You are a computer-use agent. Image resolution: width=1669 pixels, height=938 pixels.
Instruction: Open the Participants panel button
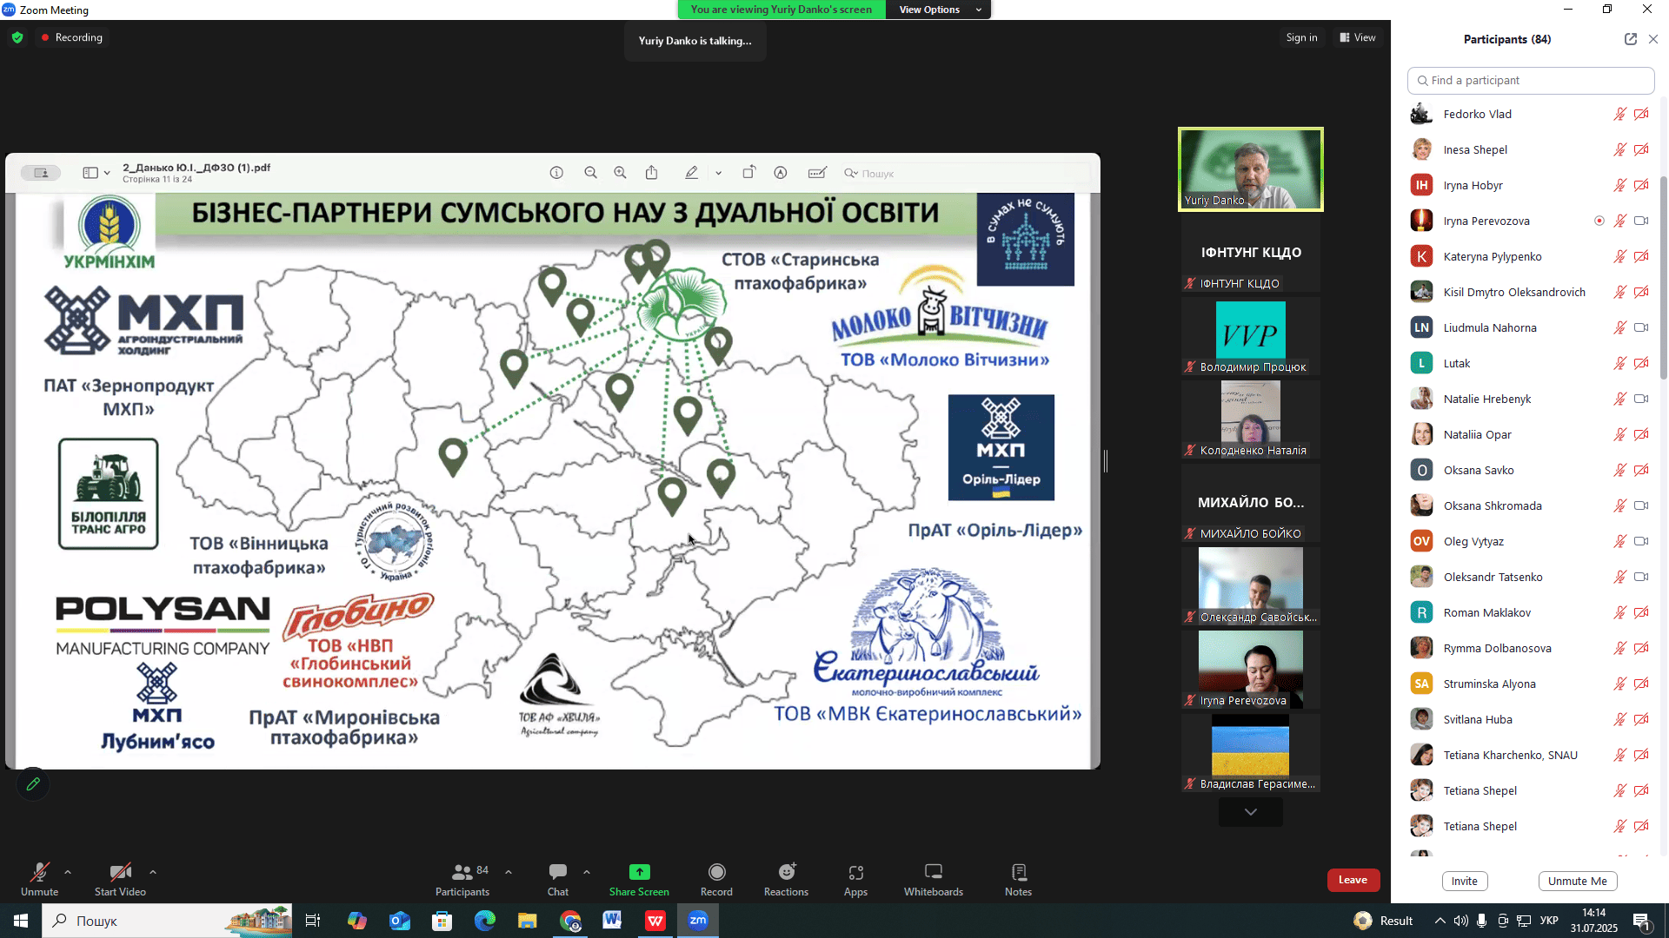point(462,879)
